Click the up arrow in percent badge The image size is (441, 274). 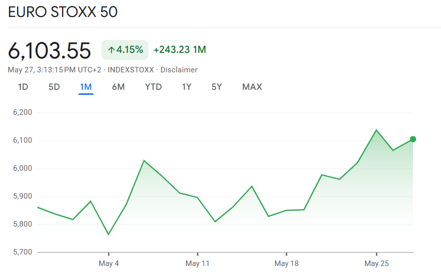[x=111, y=50]
